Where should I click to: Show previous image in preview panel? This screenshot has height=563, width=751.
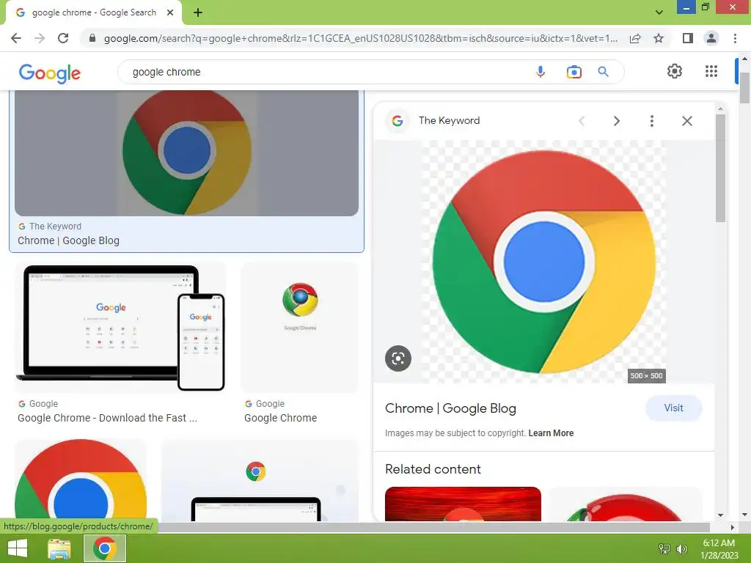582,121
